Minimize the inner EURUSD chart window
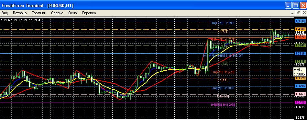 pos(292,13)
